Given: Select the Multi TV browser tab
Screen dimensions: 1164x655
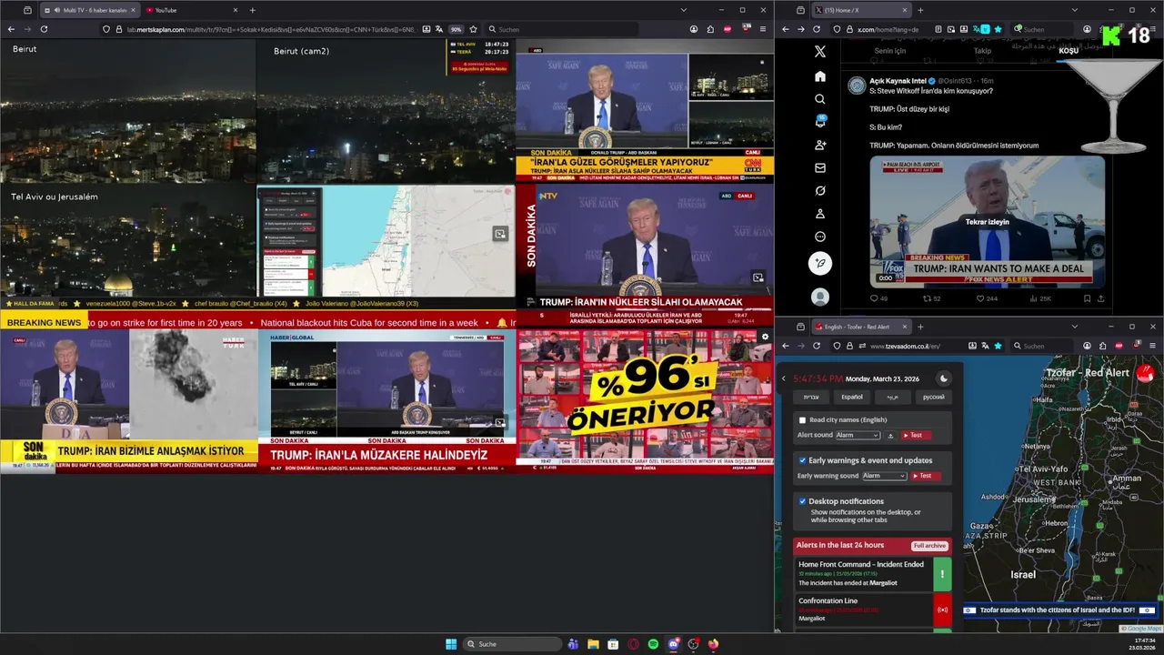Looking at the screenshot, I should (x=91, y=10).
